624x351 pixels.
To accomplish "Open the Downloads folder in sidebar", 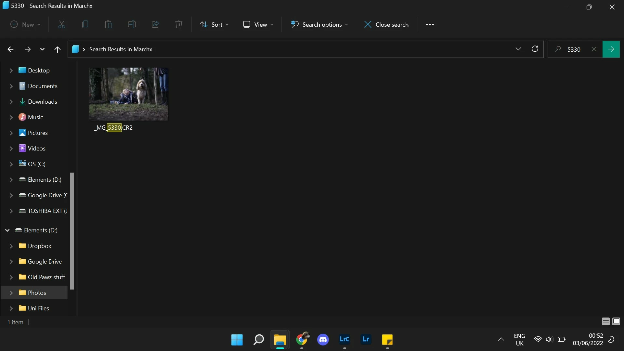I will 42,102.
